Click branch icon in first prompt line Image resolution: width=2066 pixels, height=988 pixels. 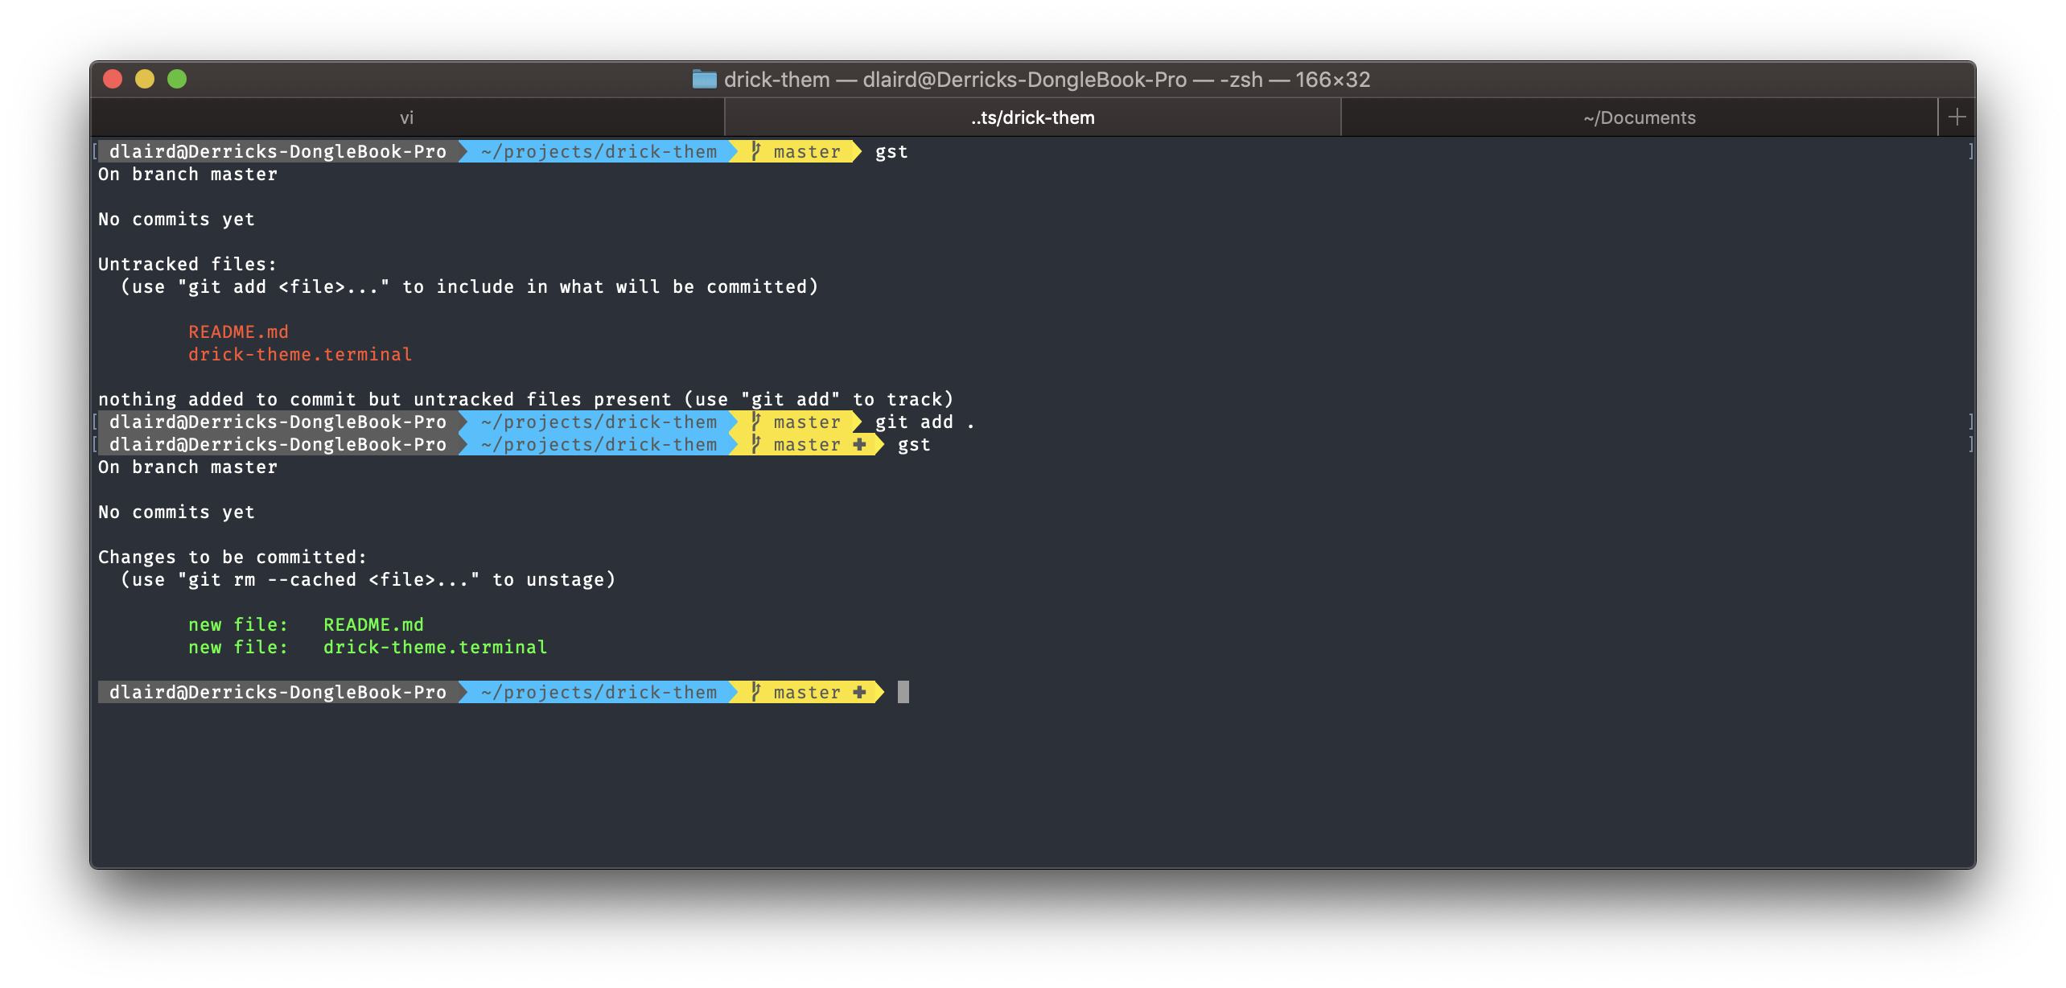coord(755,151)
